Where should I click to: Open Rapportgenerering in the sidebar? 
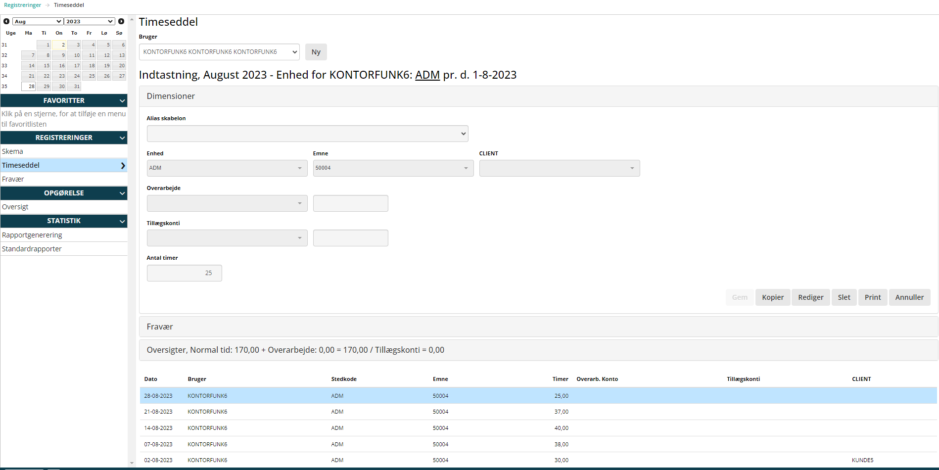pos(32,235)
